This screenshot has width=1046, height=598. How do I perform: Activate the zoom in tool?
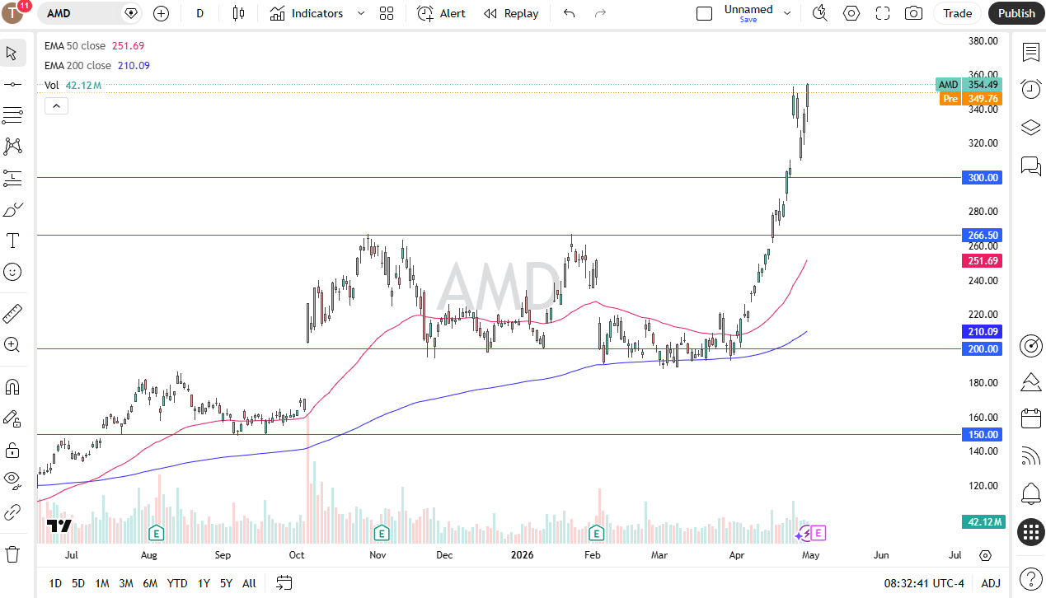point(12,344)
